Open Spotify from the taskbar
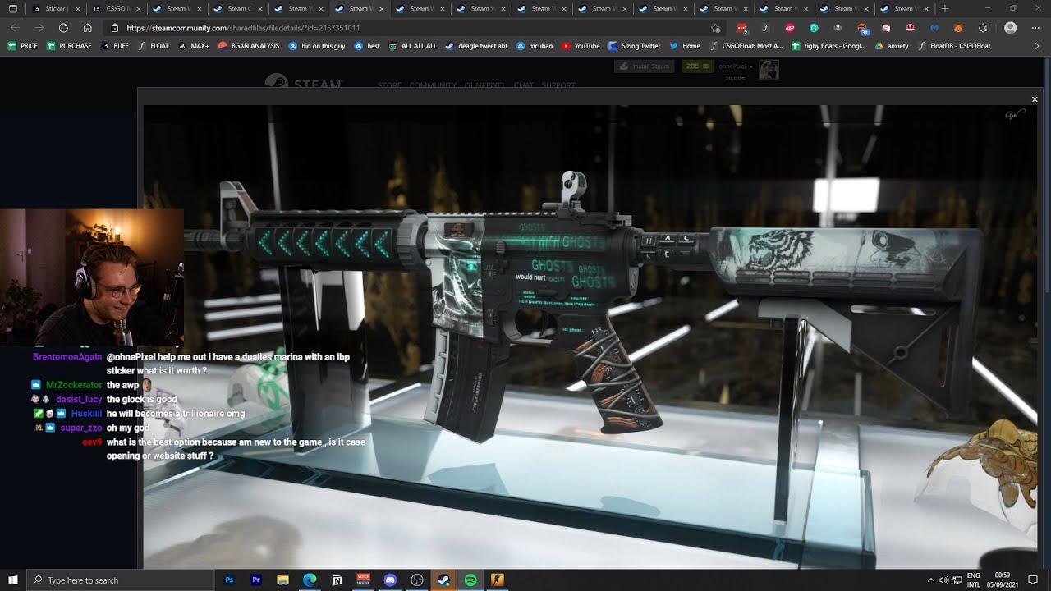 pos(470,580)
